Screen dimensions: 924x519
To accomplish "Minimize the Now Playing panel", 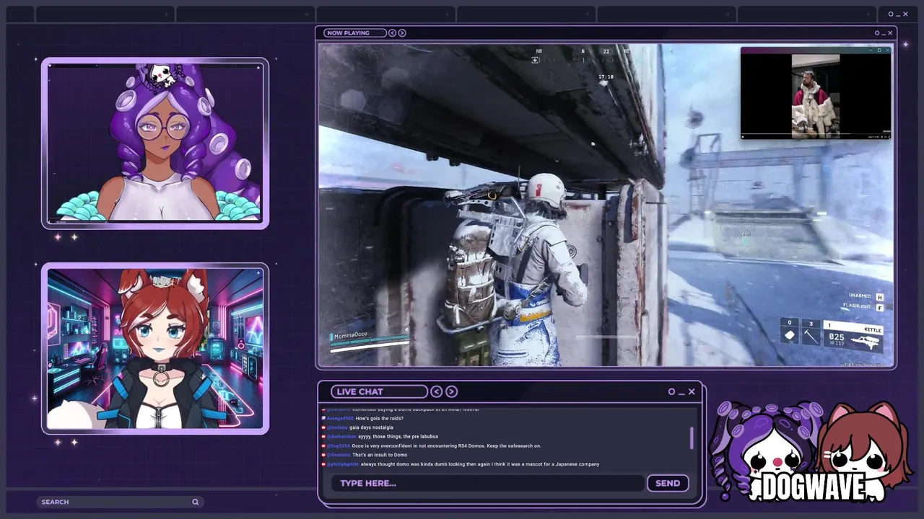I will pos(883,33).
